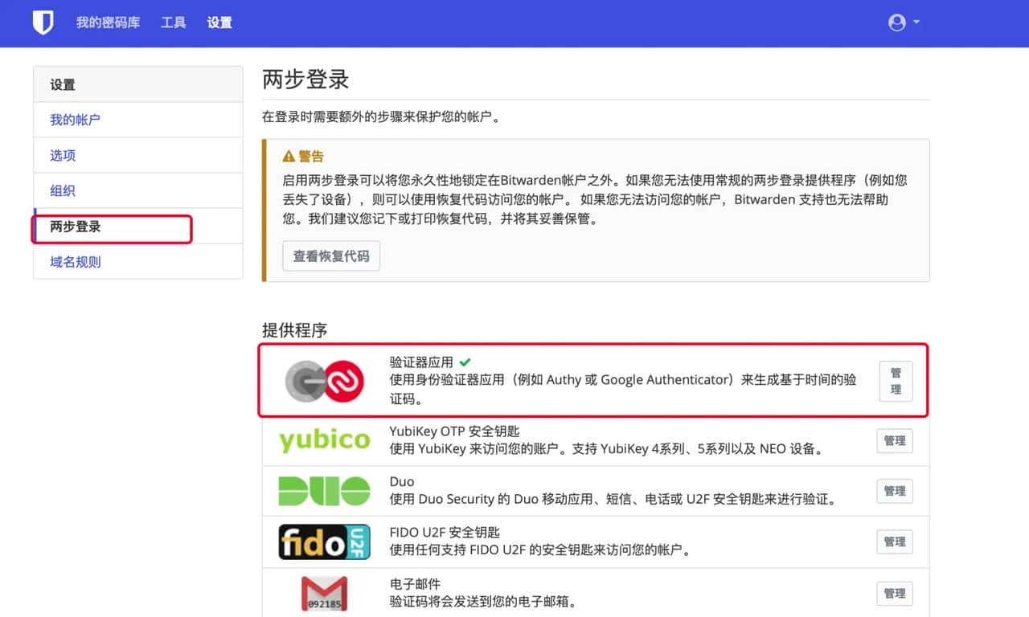Click 管理 for YubiKey OTP 安全钥匙

coord(894,440)
